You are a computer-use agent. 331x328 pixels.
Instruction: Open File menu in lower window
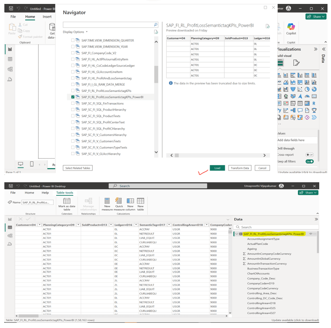click(x=13, y=193)
